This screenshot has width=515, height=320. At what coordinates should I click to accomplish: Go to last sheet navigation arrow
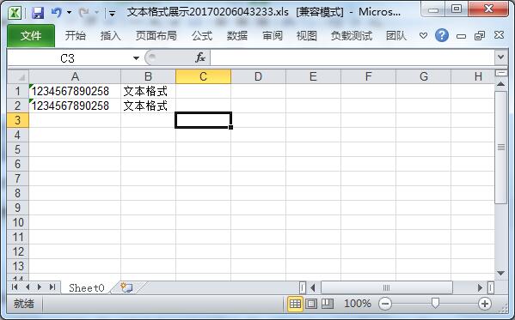point(52,287)
